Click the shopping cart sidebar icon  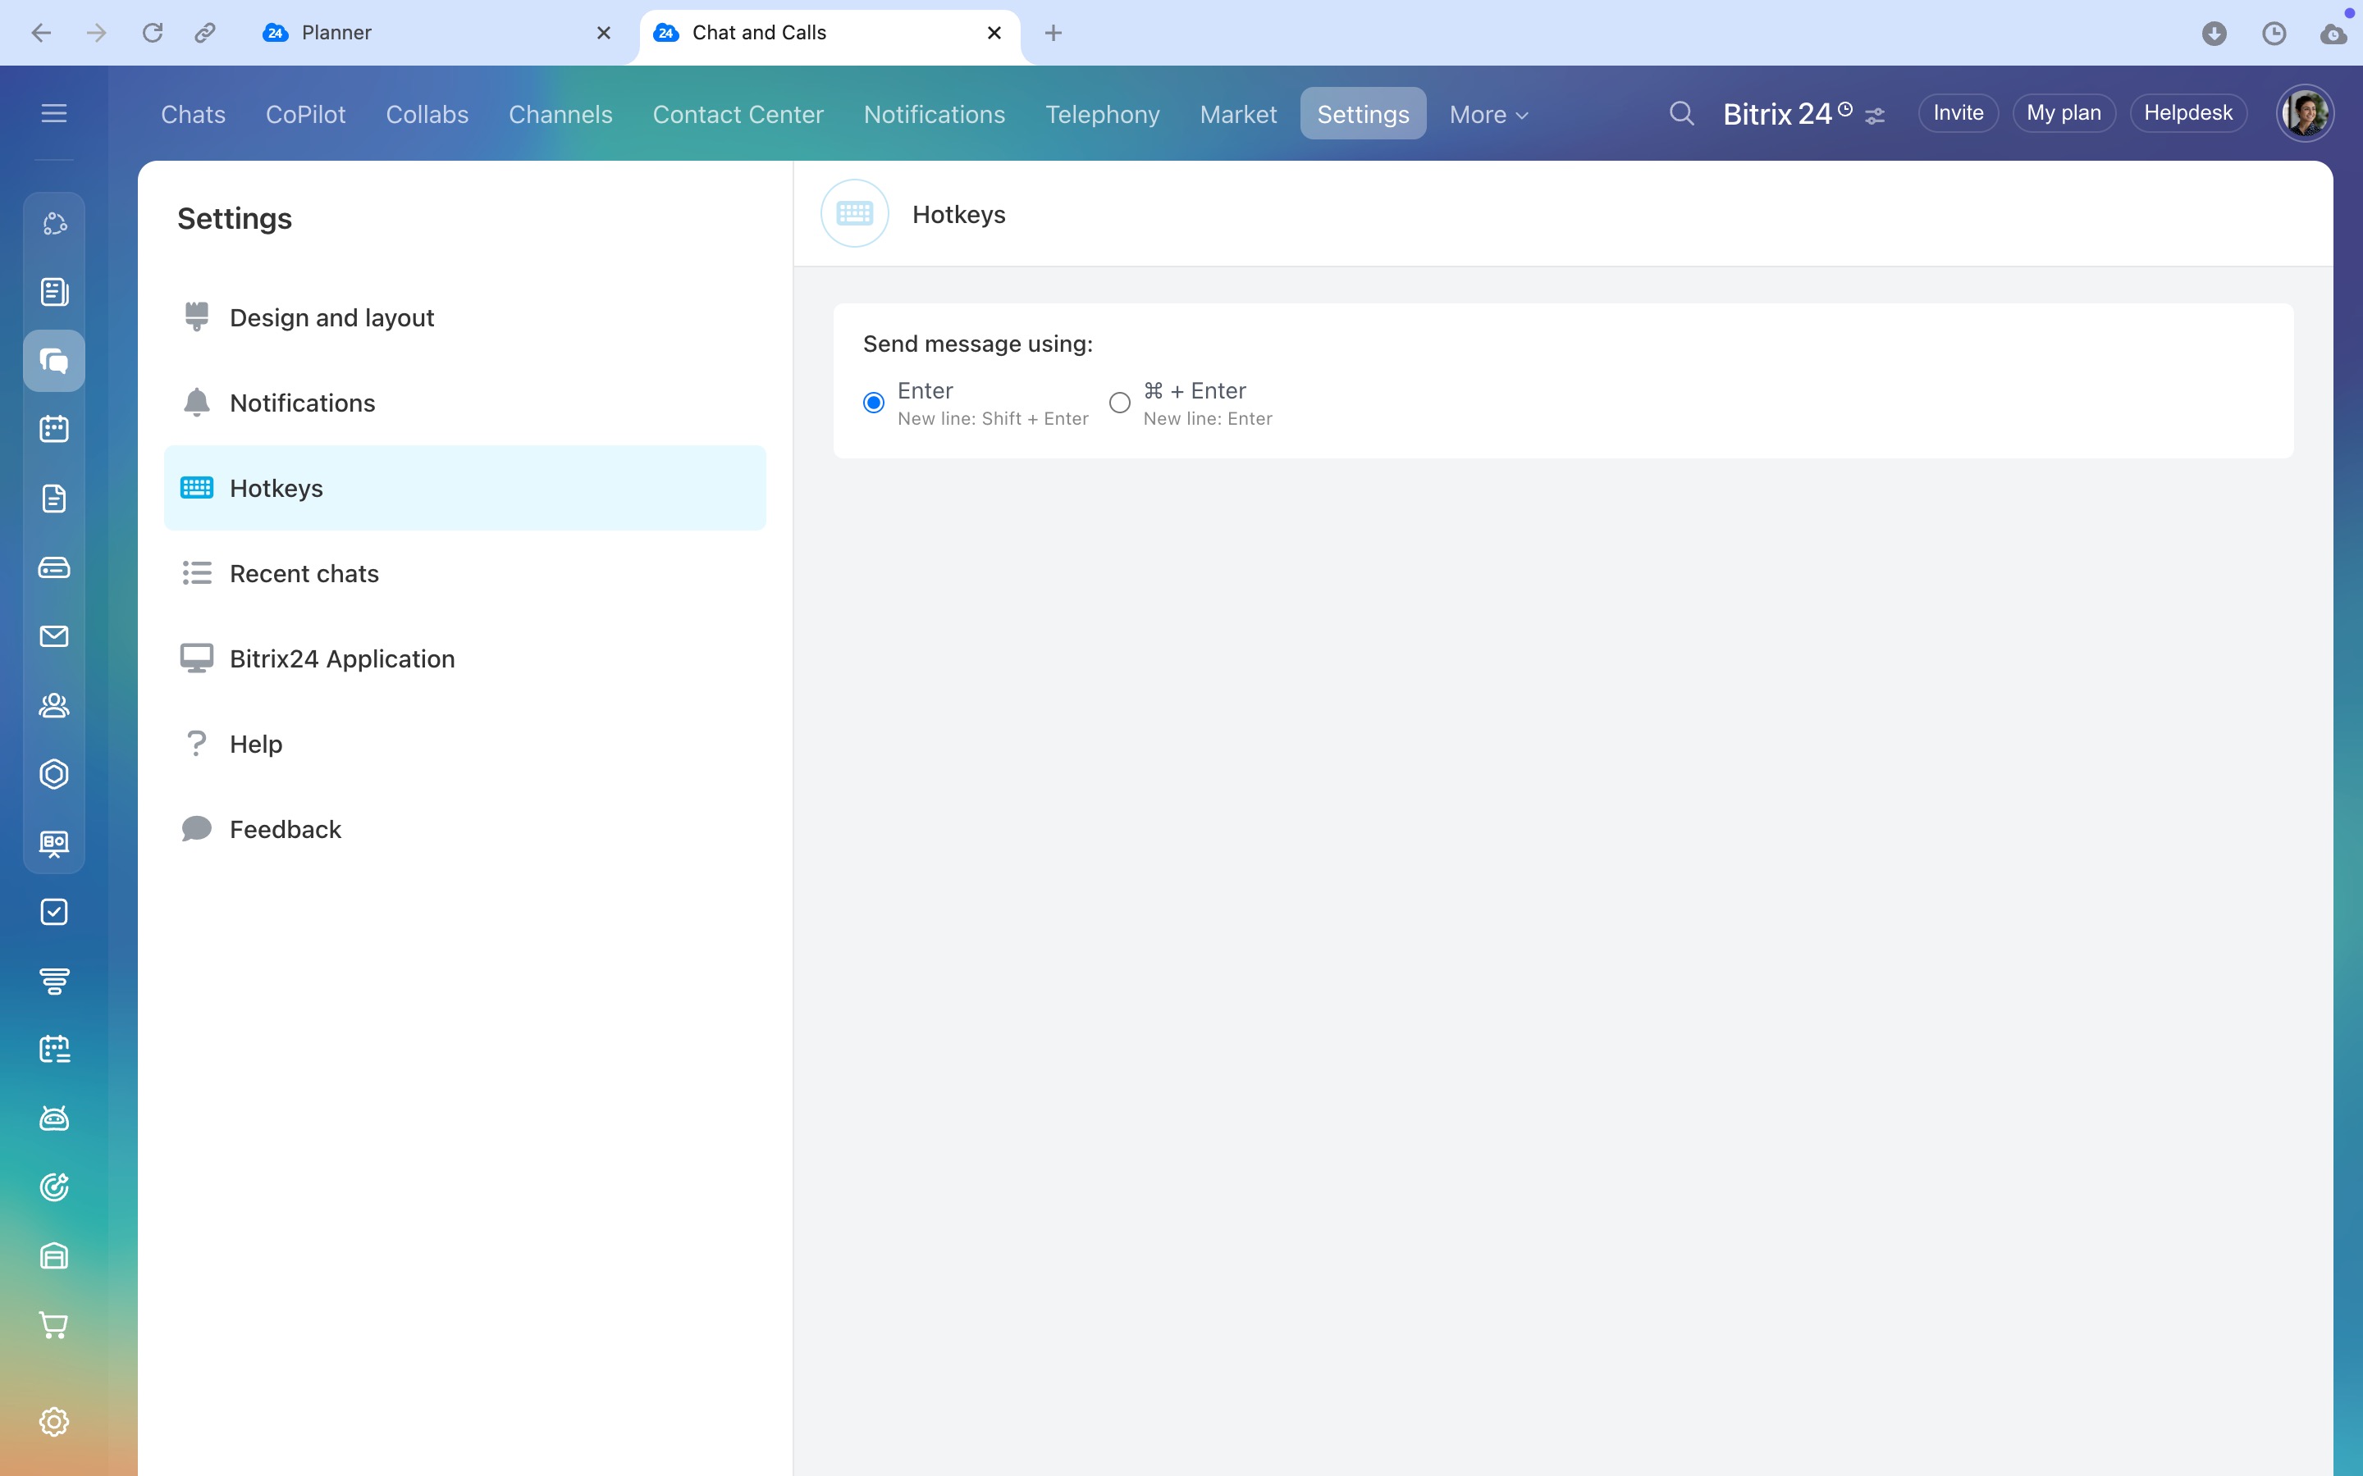[x=53, y=1324]
